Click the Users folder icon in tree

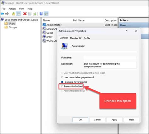click(x=6, y=23)
